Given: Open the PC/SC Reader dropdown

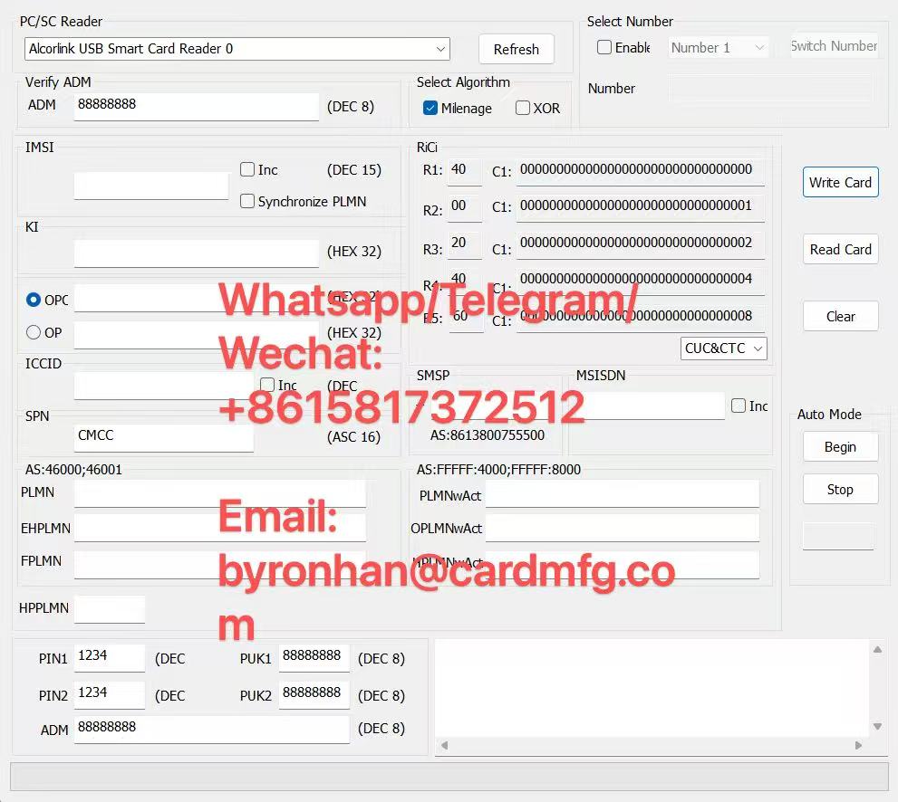Looking at the screenshot, I should 237,49.
